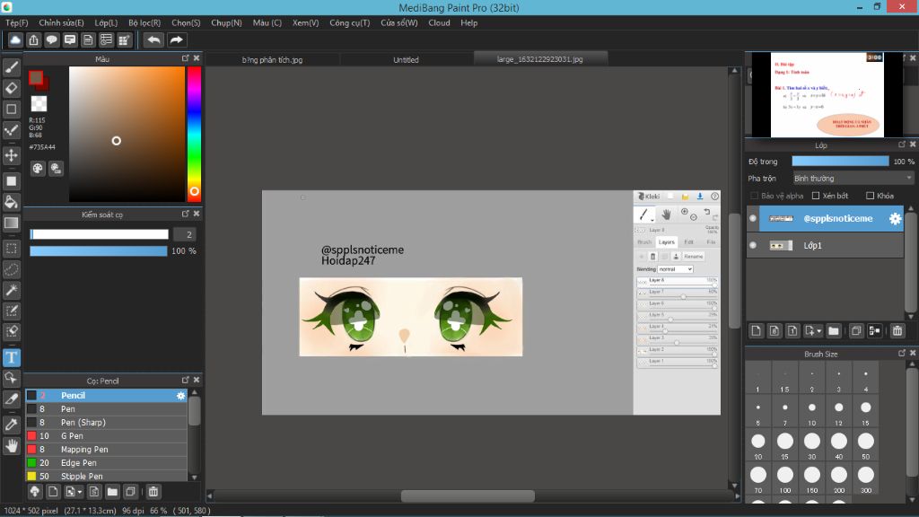Select the Eyedropper tool

click(11, 425)
